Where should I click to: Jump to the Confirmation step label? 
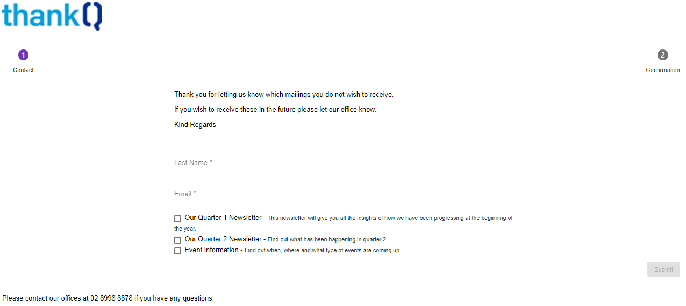[662, 70]
